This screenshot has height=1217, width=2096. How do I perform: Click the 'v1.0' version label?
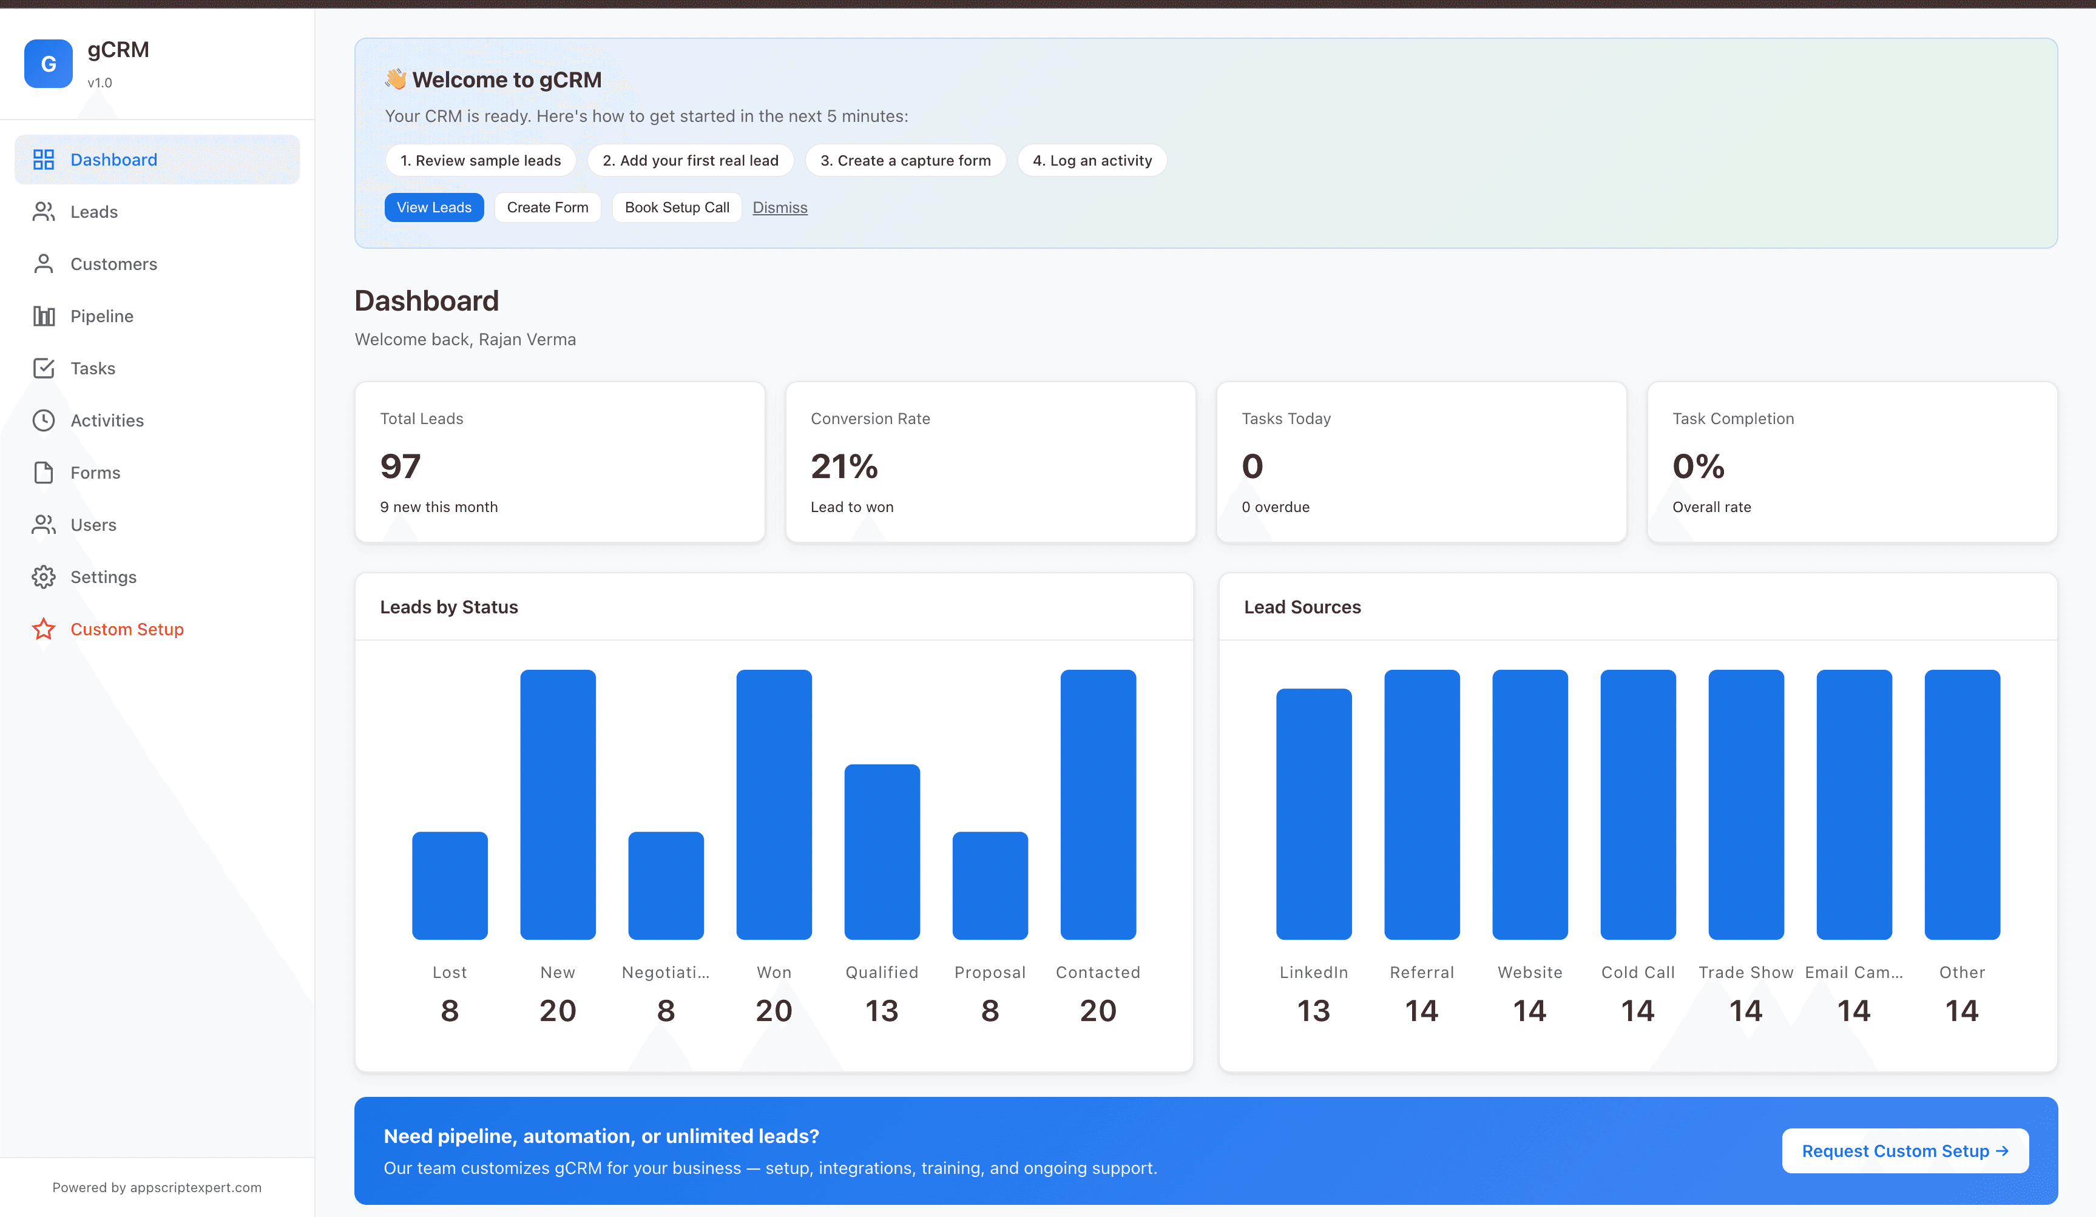(100, 83)
